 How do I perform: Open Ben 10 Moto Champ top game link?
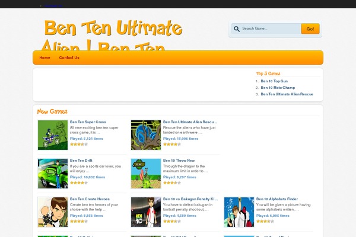click(278, 88)
